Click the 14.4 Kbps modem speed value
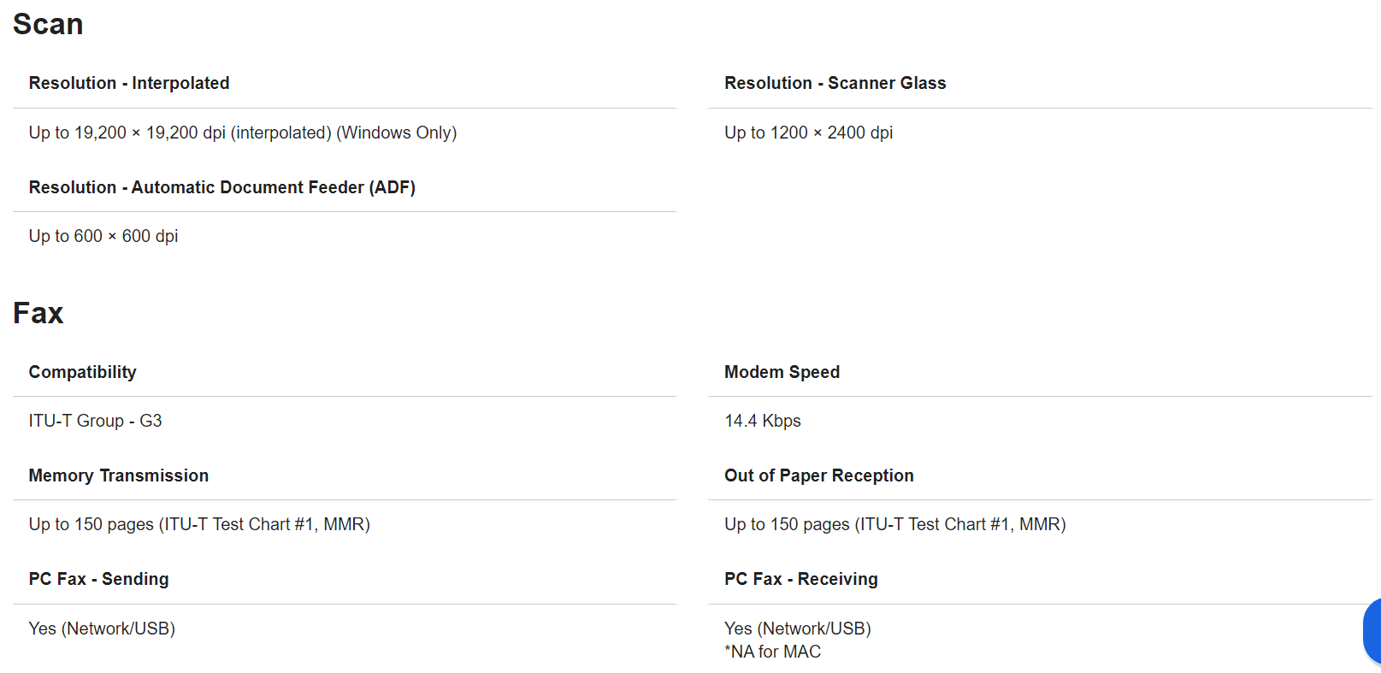 [762, 421]
